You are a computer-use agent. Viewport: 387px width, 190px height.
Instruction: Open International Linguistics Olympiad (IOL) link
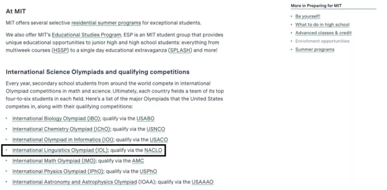click(x=60, y=150)
